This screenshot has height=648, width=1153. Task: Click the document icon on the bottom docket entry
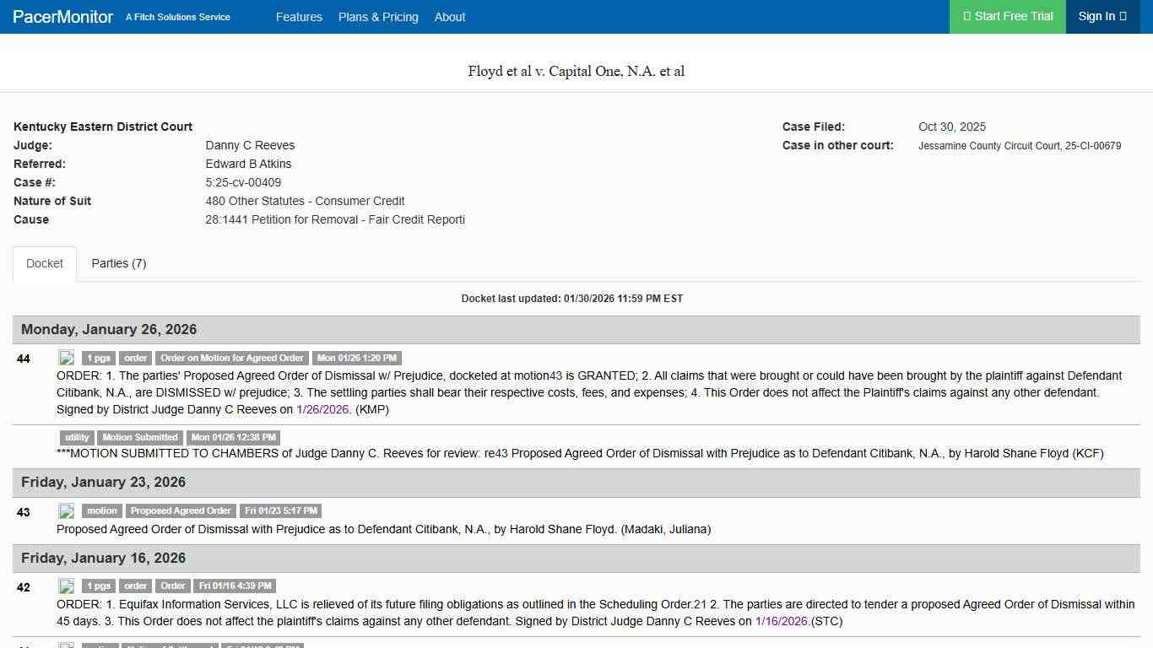pos(67,644)
